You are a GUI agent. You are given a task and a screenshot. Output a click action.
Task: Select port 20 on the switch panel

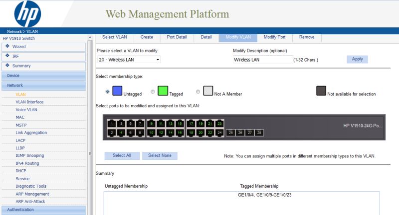200,133
